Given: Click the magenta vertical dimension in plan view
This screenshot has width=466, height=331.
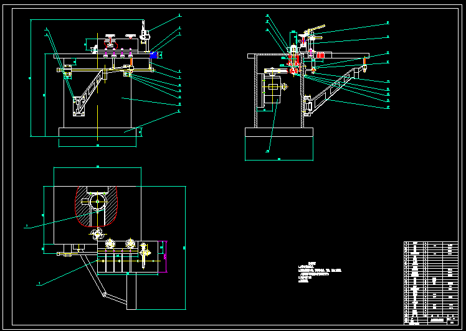Looking at the screenshot, I should 165,256.
